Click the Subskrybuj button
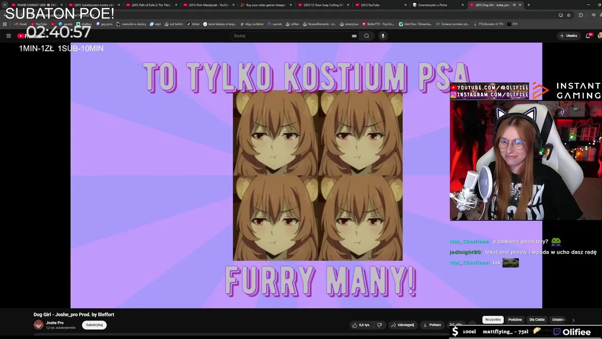Viewport: 602px width, 339px height. point(94,325)
